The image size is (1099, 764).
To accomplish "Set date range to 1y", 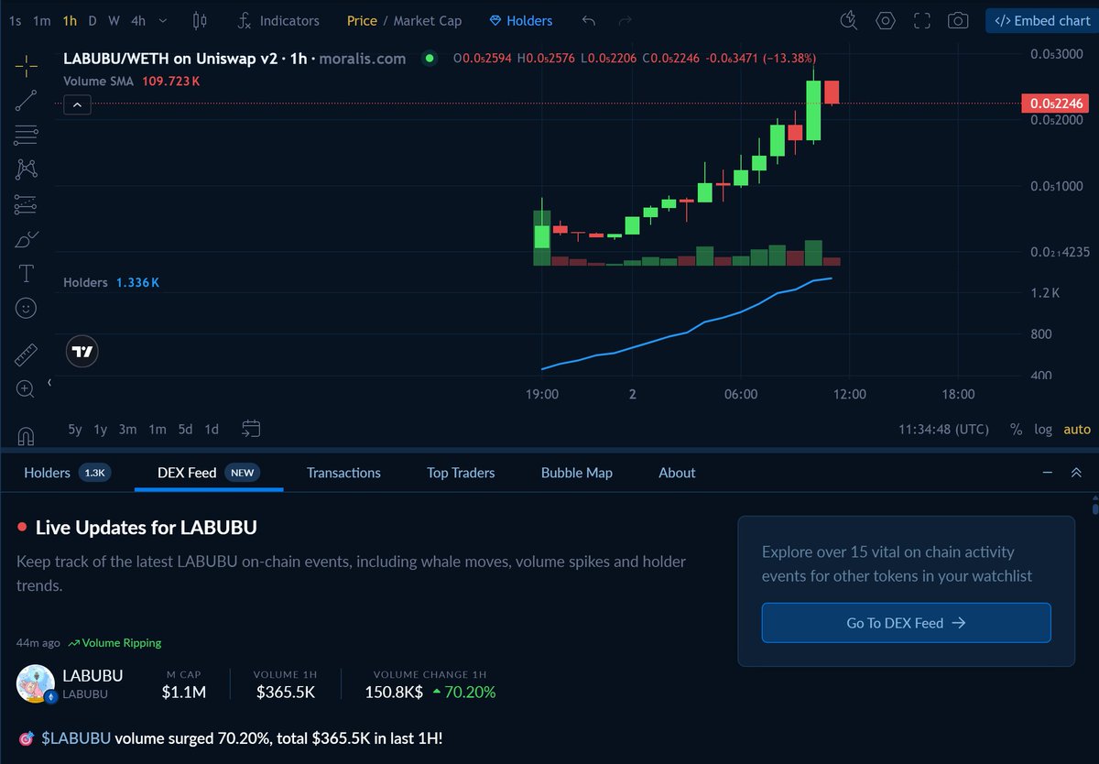I will click(101, 429).
